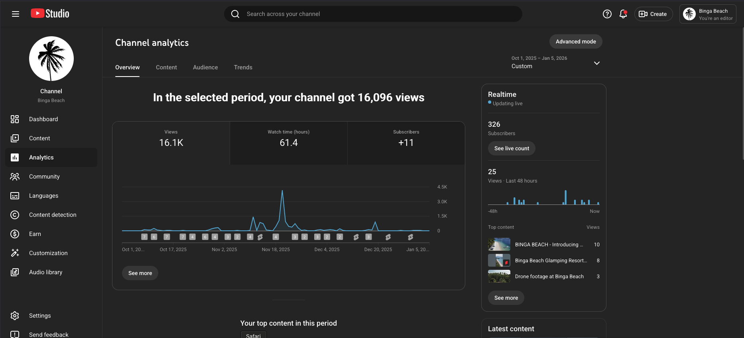Viewport: 744px width, 338px height.
Task: Switch to the Trends tab
Action: (x=243, y=67)
